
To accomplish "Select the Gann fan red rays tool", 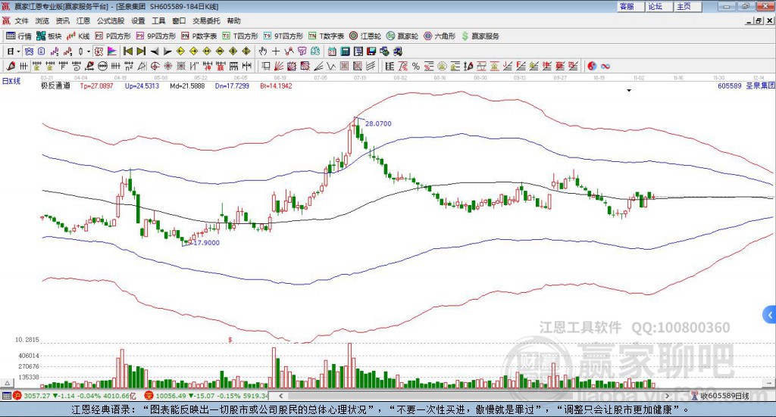I will (279, 66).
